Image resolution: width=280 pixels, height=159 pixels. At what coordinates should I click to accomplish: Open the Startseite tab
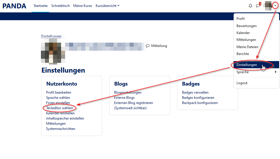click(41, 6)
